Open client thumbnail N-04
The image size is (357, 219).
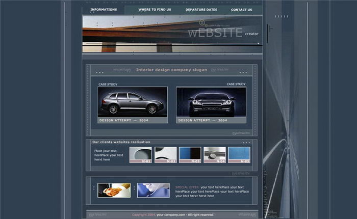215,154
